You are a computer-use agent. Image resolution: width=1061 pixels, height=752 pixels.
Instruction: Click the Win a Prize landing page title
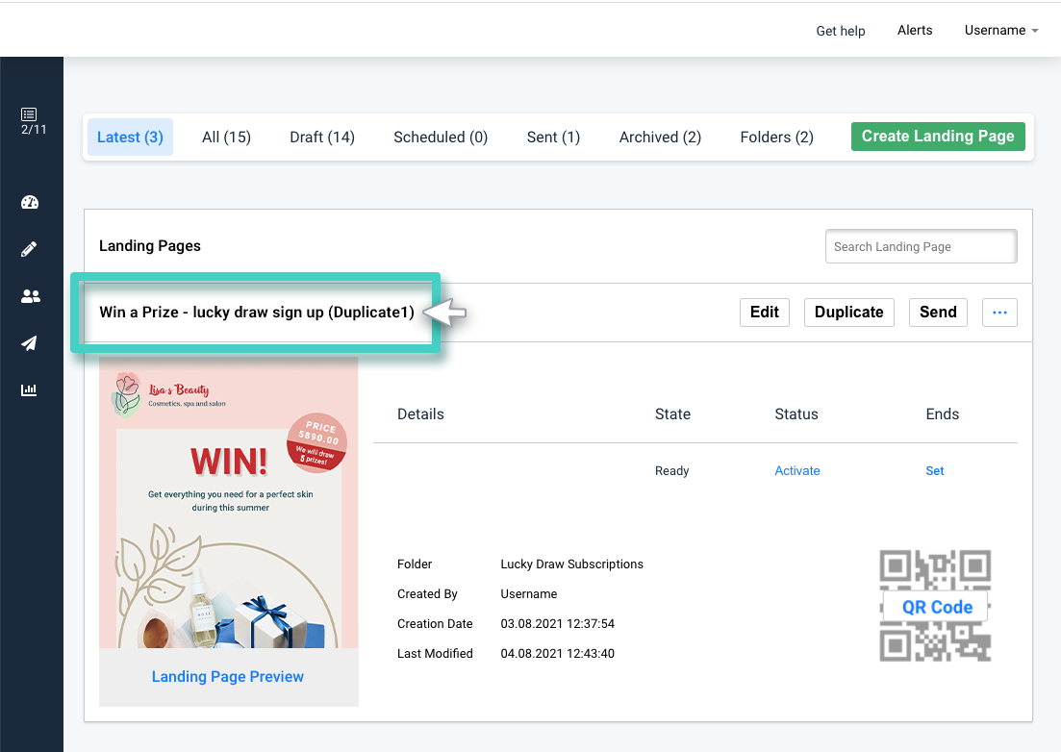257,313
